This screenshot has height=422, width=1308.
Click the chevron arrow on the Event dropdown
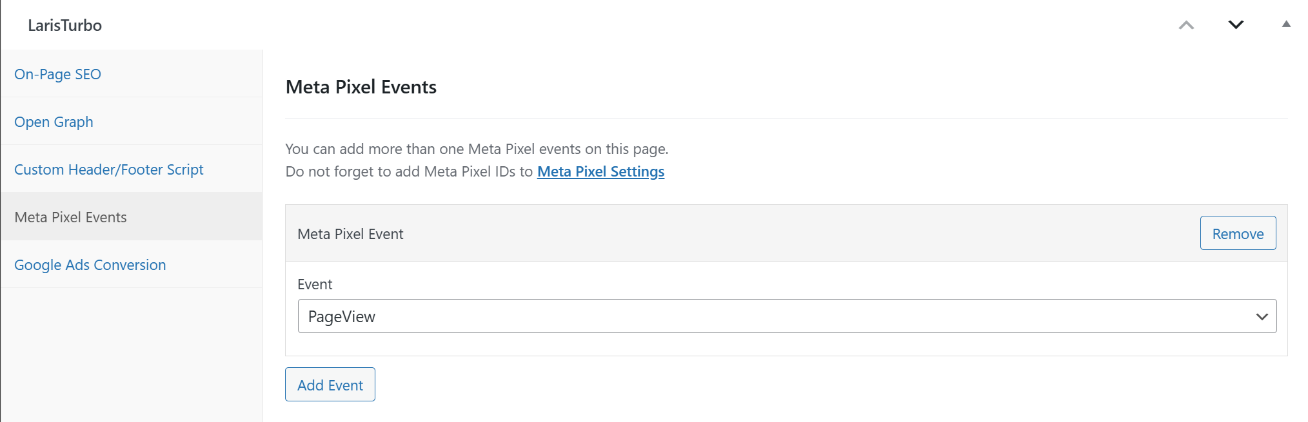click(x=1262, y=316)
